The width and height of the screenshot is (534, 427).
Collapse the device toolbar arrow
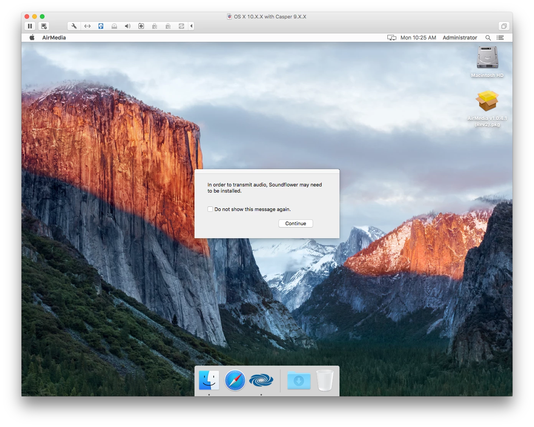pos(191,26)
